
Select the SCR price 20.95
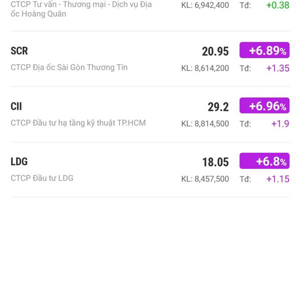pos(215,51)
